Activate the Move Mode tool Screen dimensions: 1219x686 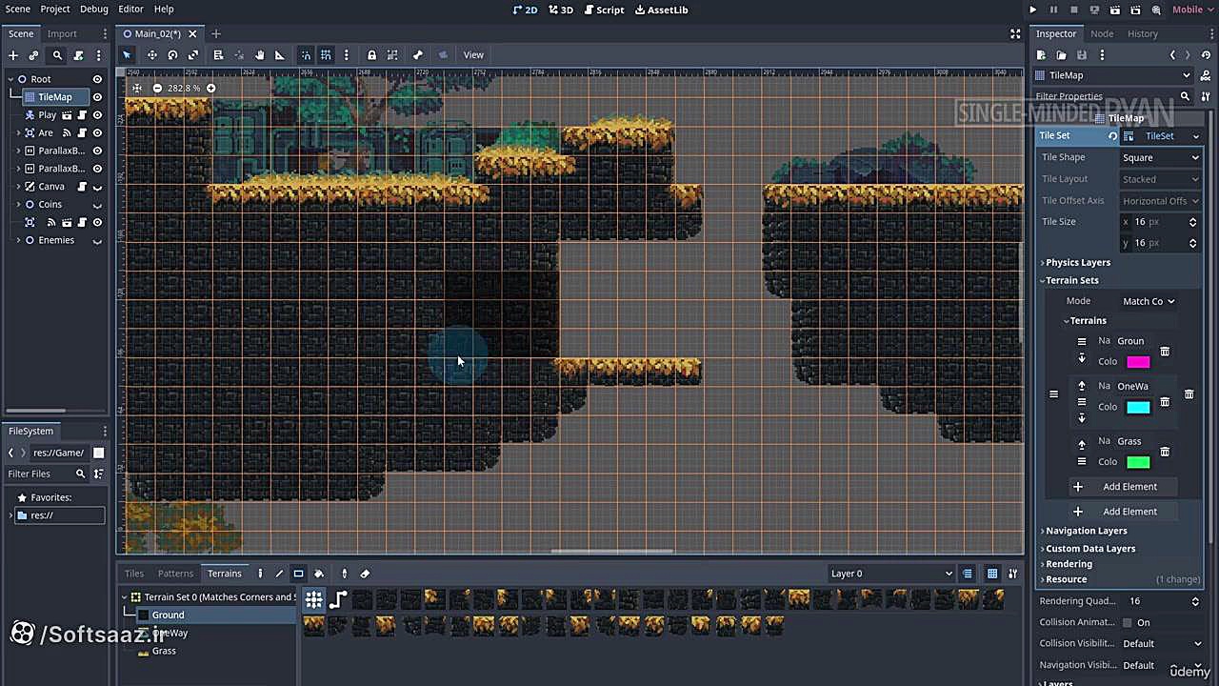pos(151,55)
